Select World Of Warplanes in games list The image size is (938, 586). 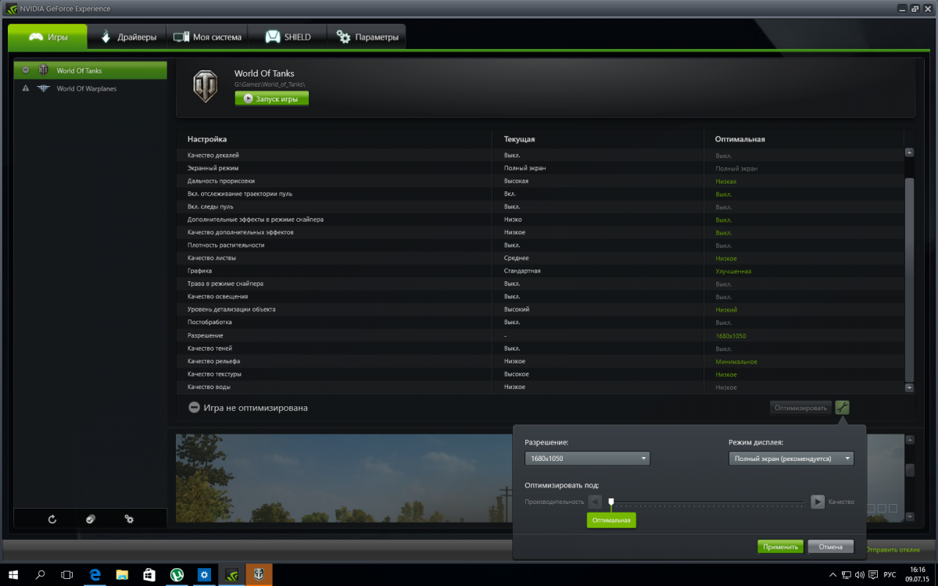coord(90,88)
